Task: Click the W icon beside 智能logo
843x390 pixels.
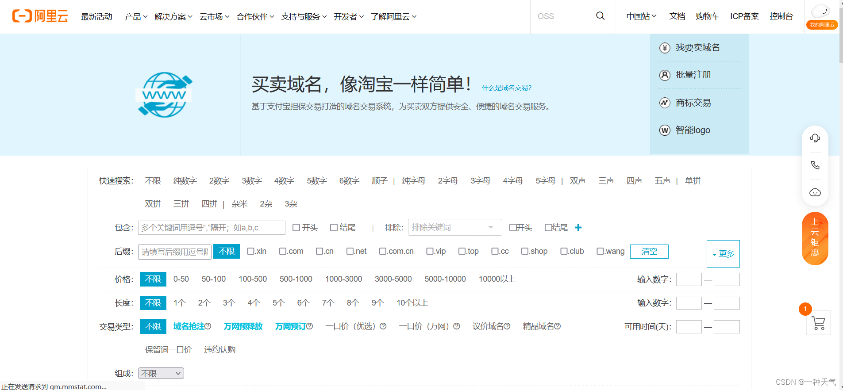Action: click(x=665, y=130)
